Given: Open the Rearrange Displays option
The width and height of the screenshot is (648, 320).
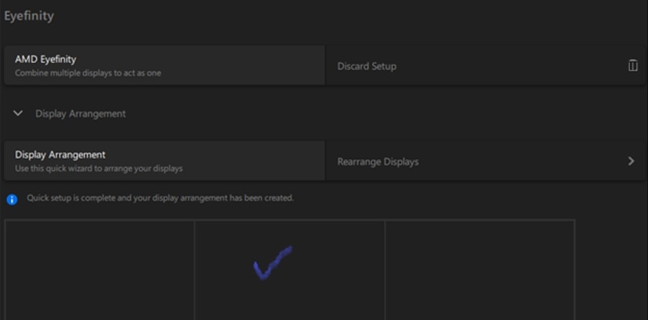Looking at the screenshot, I should click(378, 162).
